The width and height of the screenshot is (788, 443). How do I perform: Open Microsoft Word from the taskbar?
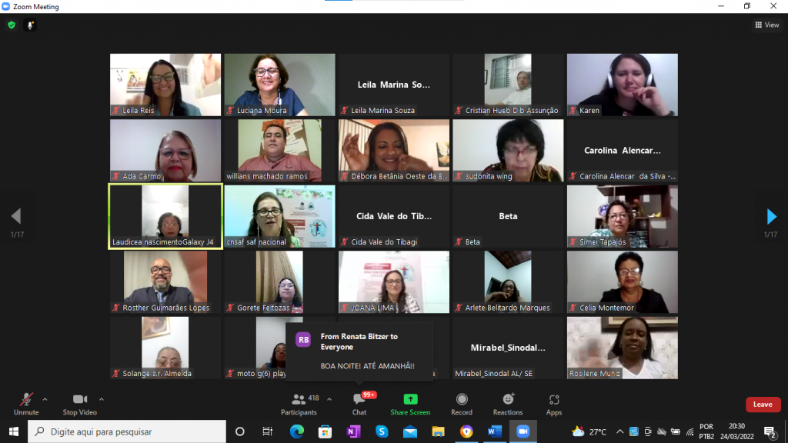pos(494,431)
